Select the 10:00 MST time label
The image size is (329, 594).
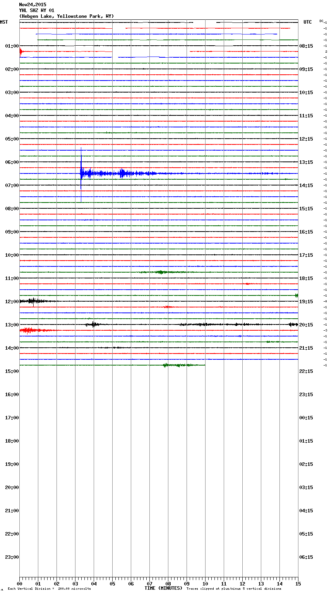pyautogui.click(x=12, y=255)
